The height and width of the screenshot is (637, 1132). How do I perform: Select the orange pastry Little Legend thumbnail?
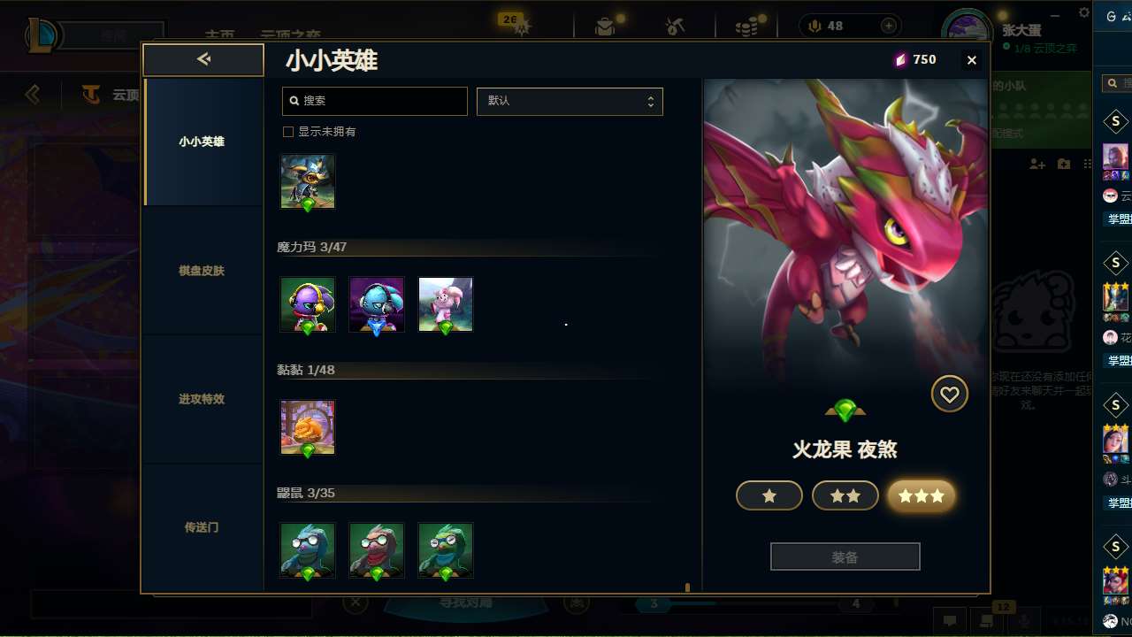coord(308,427)
